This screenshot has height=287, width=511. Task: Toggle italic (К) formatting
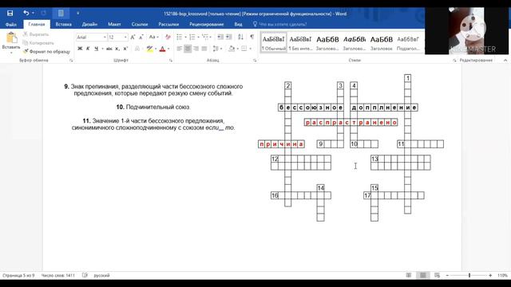point(88,49)
